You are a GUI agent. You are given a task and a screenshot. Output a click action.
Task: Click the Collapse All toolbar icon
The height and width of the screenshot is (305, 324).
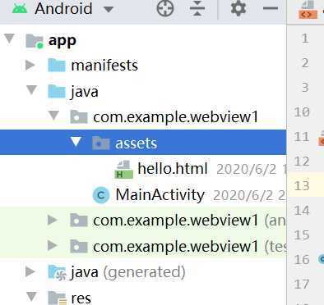click(197, 8)
